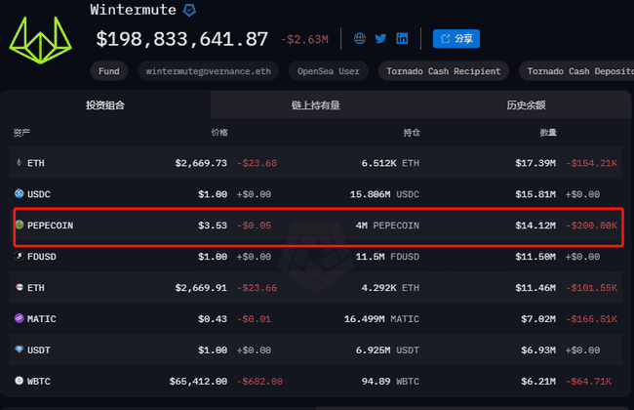Click the WBTC token icon
This screenshot has width=634, height=410.
pos(19,380)
